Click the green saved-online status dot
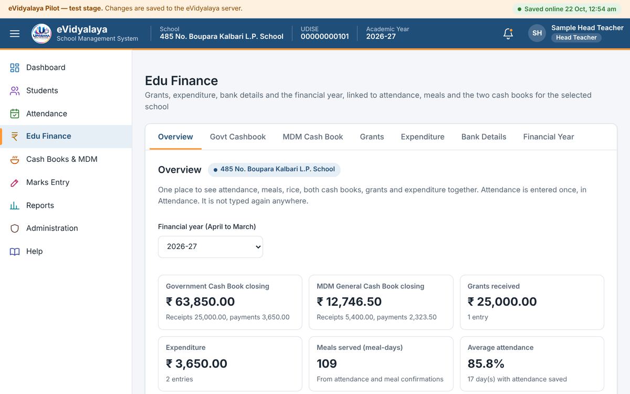Viewport: 630px width, 394px height. (519, 9)
